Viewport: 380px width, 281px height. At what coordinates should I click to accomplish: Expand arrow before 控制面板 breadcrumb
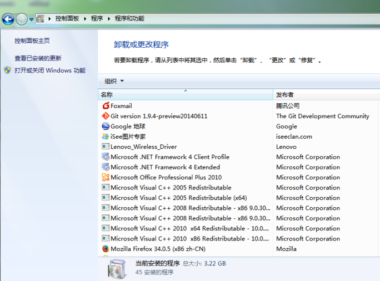coord(49,19)
